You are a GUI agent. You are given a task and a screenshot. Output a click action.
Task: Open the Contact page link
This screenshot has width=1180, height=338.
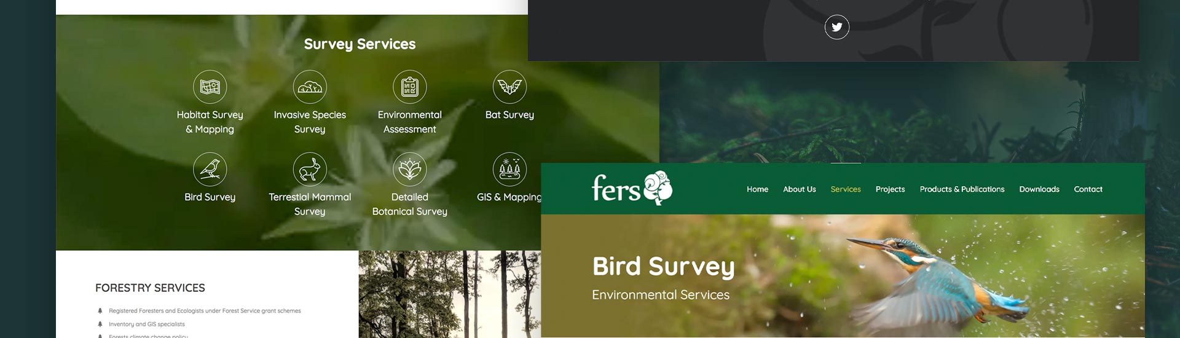coord(1088,189)
